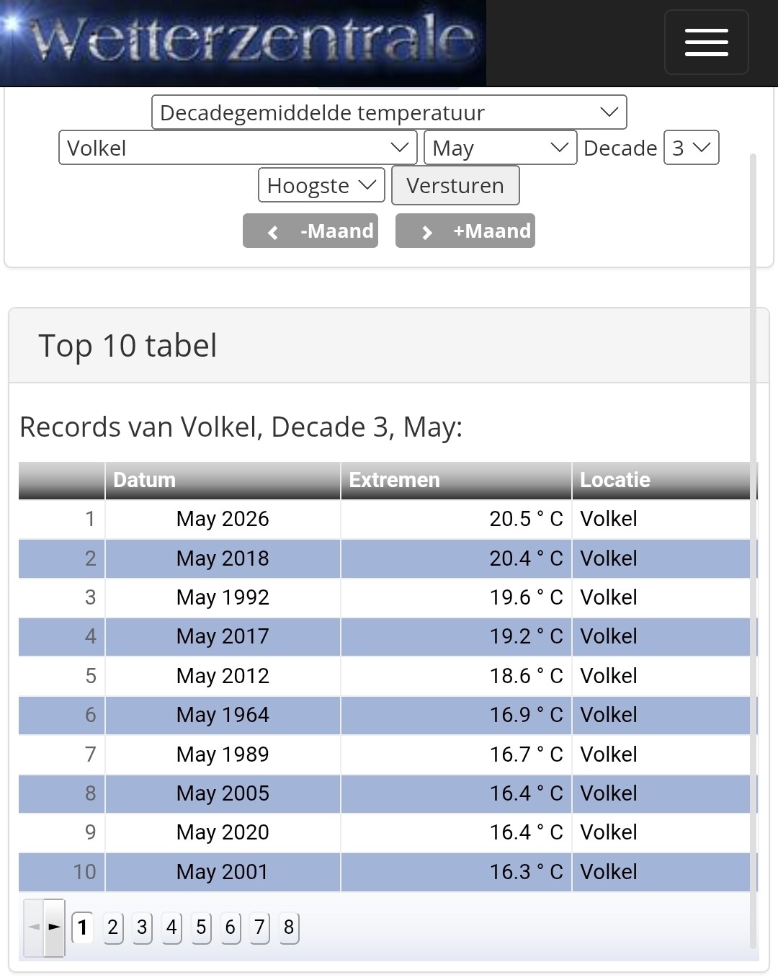The image size is (778, 980).
Task: Submit the form with Versturen
Action: pos(455,185)
